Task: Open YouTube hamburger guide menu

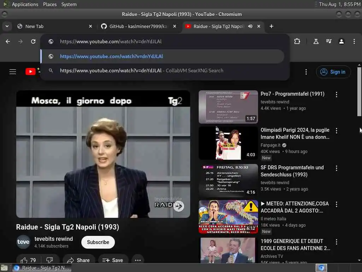Action: coord(13,72)
